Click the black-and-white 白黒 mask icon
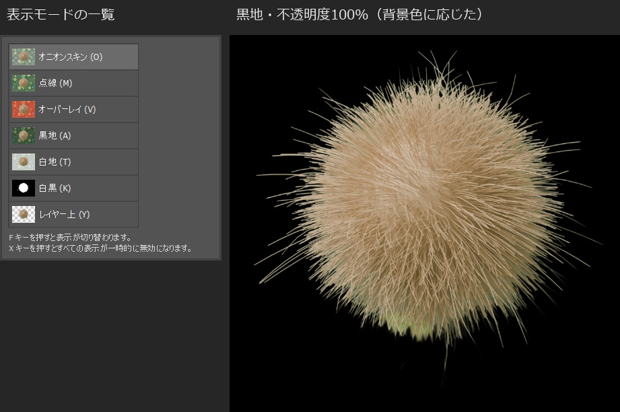Image resolution: width=620 pixels, height=412 pixels. tap(24, 188)
